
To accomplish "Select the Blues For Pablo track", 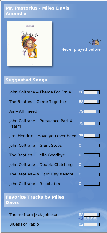I will pyautogui.click(x=24, y=224).
